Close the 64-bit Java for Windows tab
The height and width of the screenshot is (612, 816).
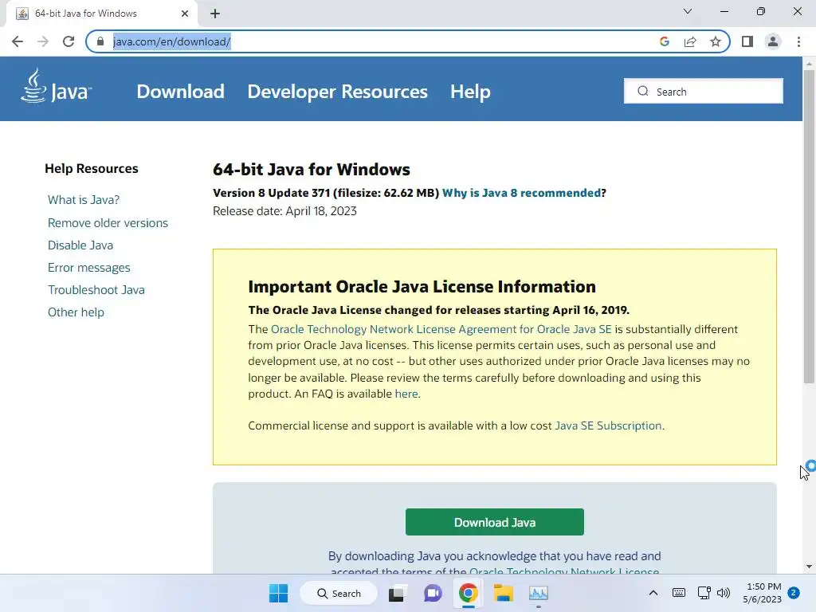point(185,14)
